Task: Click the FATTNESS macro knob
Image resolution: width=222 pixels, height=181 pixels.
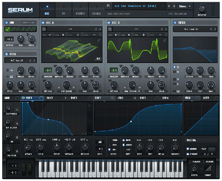Action: click(x=8, y=108)
